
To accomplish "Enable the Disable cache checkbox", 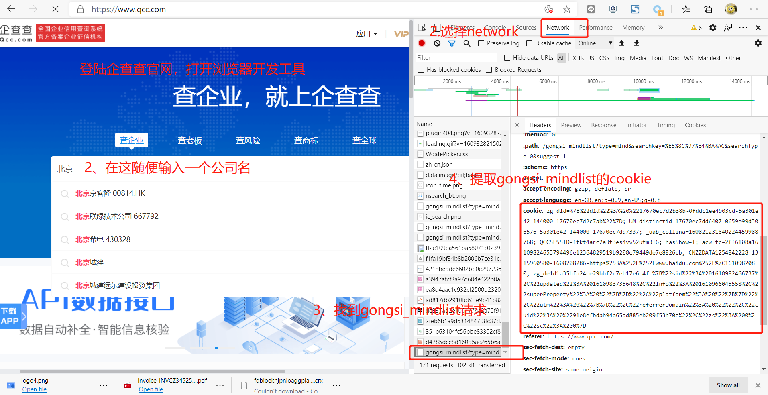I will coord(529,43).
